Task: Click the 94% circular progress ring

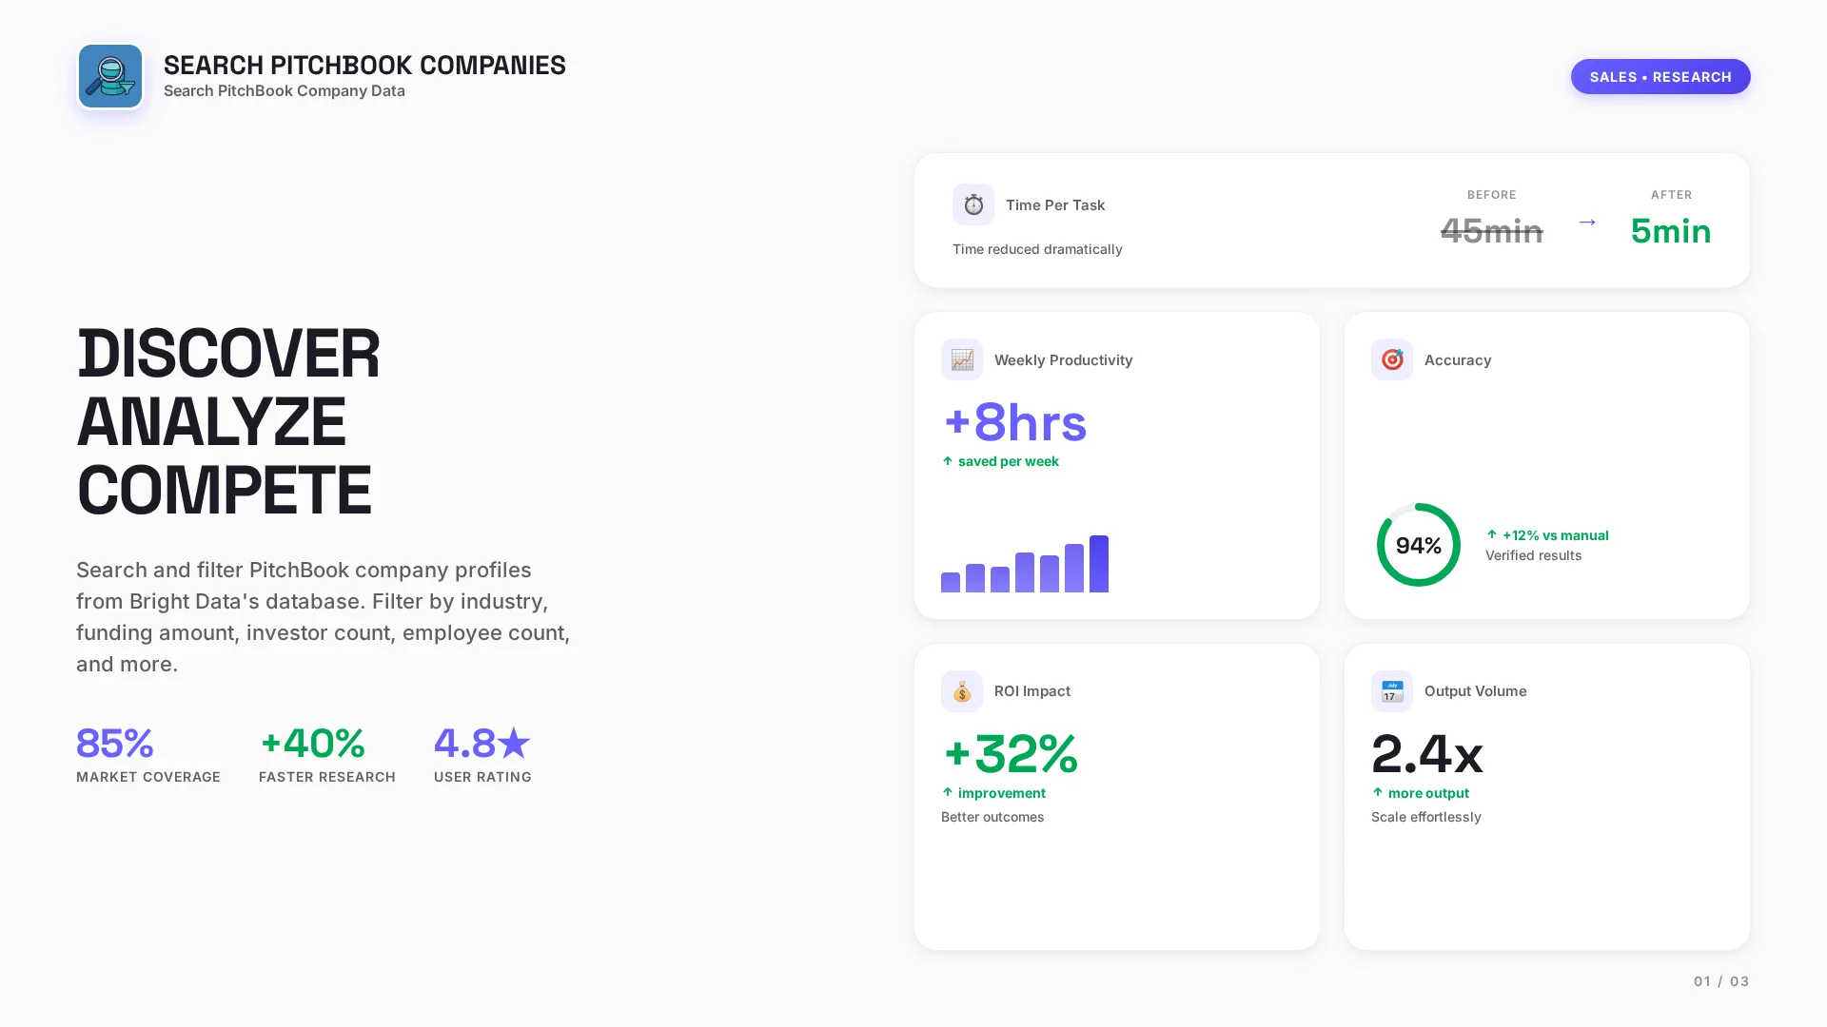Action: pos(1418,545)
